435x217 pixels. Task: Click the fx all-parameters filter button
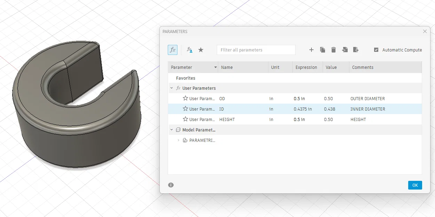pyautogui.click(x=173, y=50)
